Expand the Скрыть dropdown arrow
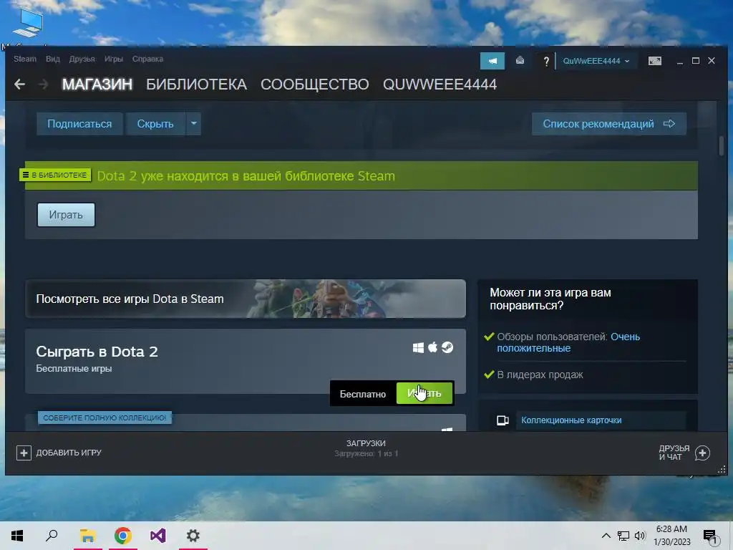Viewport: 733px width, 550px height. point(193,123)
